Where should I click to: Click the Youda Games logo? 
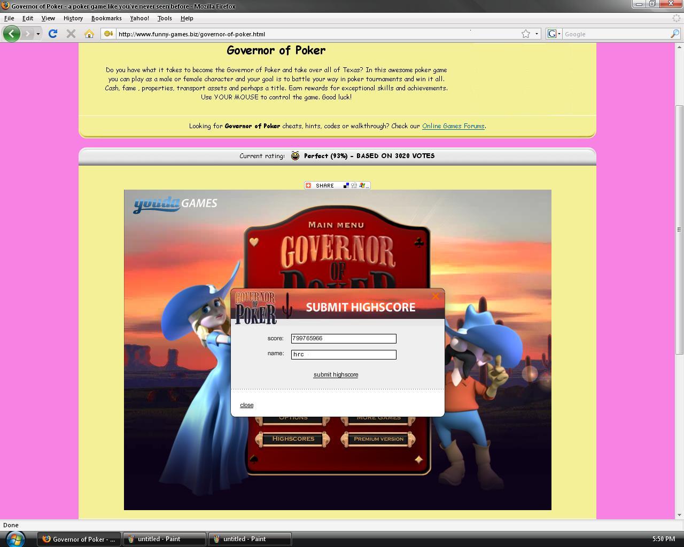coord(175,204)
